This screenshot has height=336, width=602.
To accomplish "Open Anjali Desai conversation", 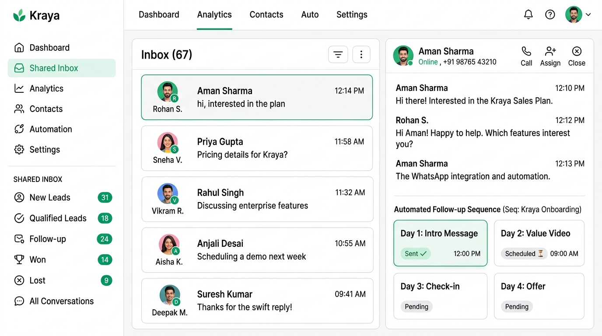I will 257,250.
